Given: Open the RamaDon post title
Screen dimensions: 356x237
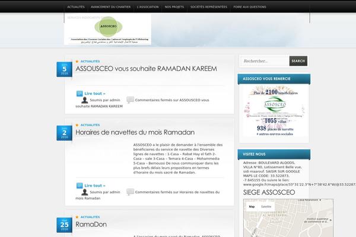Looking at the screenshot, I should click(x=91, y=225).
